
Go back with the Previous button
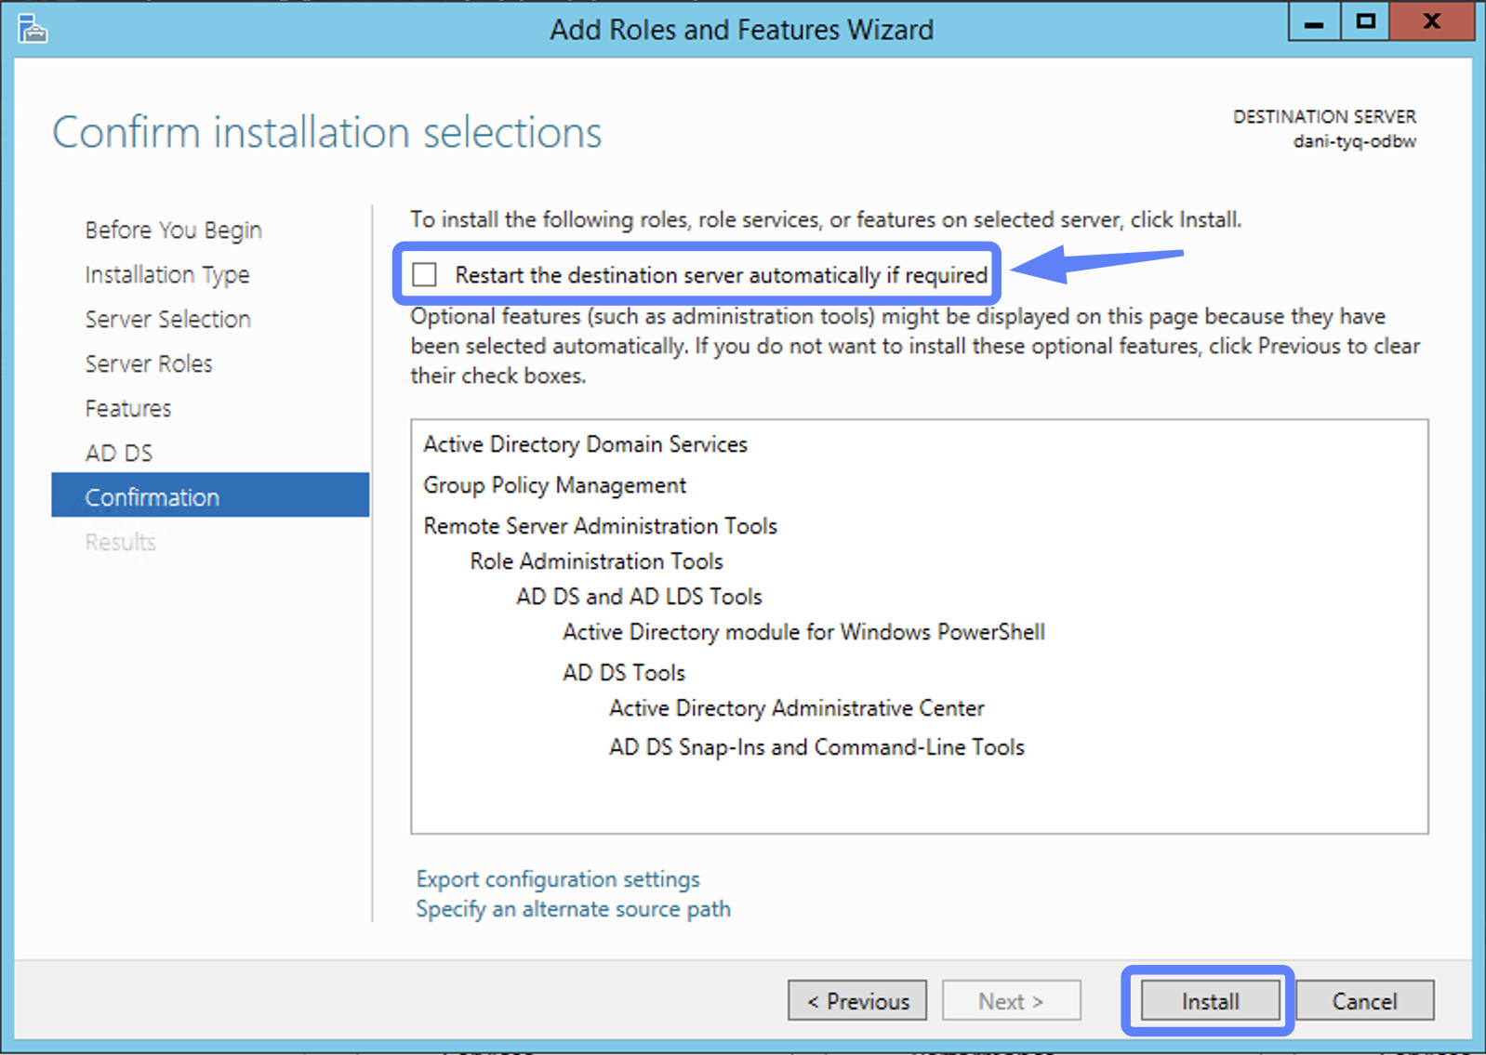(856, 1001)
